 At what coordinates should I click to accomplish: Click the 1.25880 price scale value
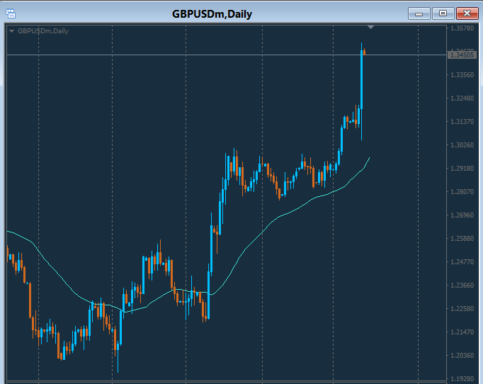point(462,239)
